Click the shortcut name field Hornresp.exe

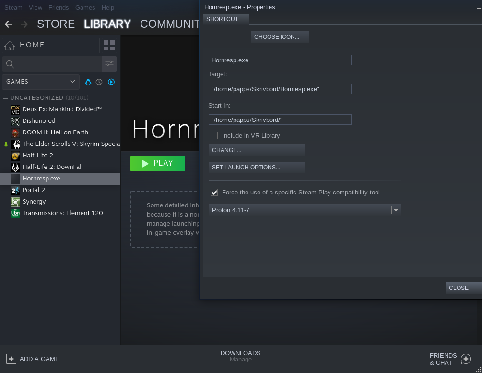pyautogui.click(x=280, y=60)
